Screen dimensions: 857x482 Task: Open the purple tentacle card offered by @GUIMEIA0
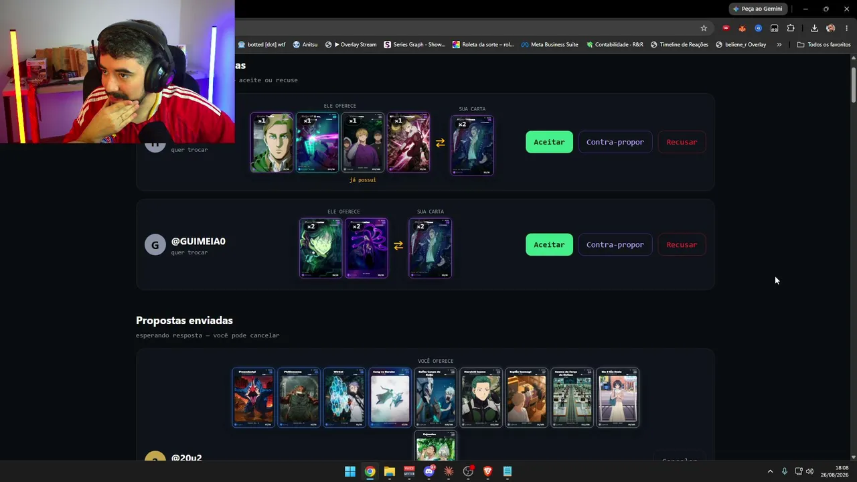pos(366,248)
